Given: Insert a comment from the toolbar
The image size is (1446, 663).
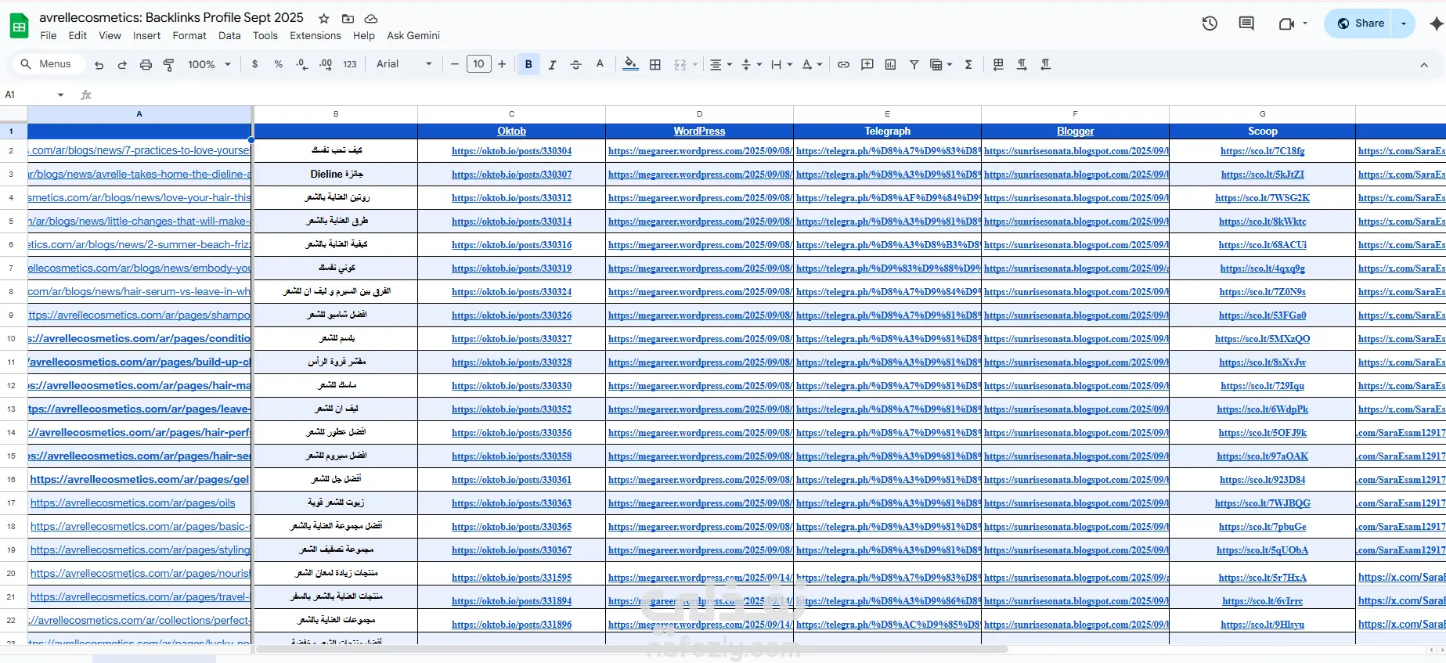Looking at the screenshot, I should click(x=867, y=64).
